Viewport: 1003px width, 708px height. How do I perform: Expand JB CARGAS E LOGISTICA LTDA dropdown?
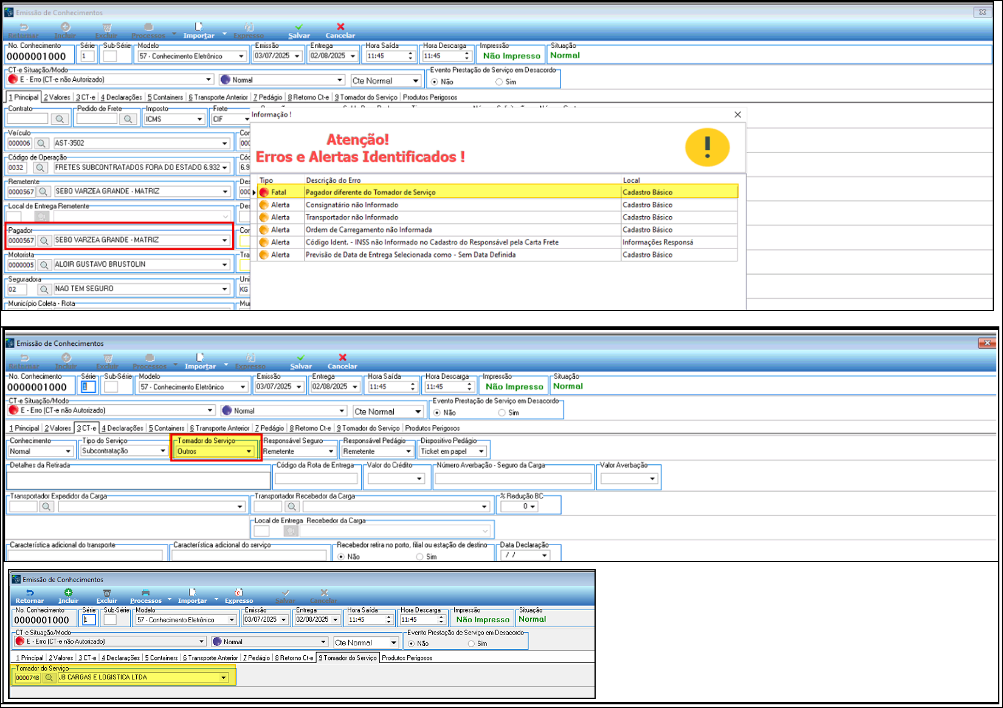[224, 678]
